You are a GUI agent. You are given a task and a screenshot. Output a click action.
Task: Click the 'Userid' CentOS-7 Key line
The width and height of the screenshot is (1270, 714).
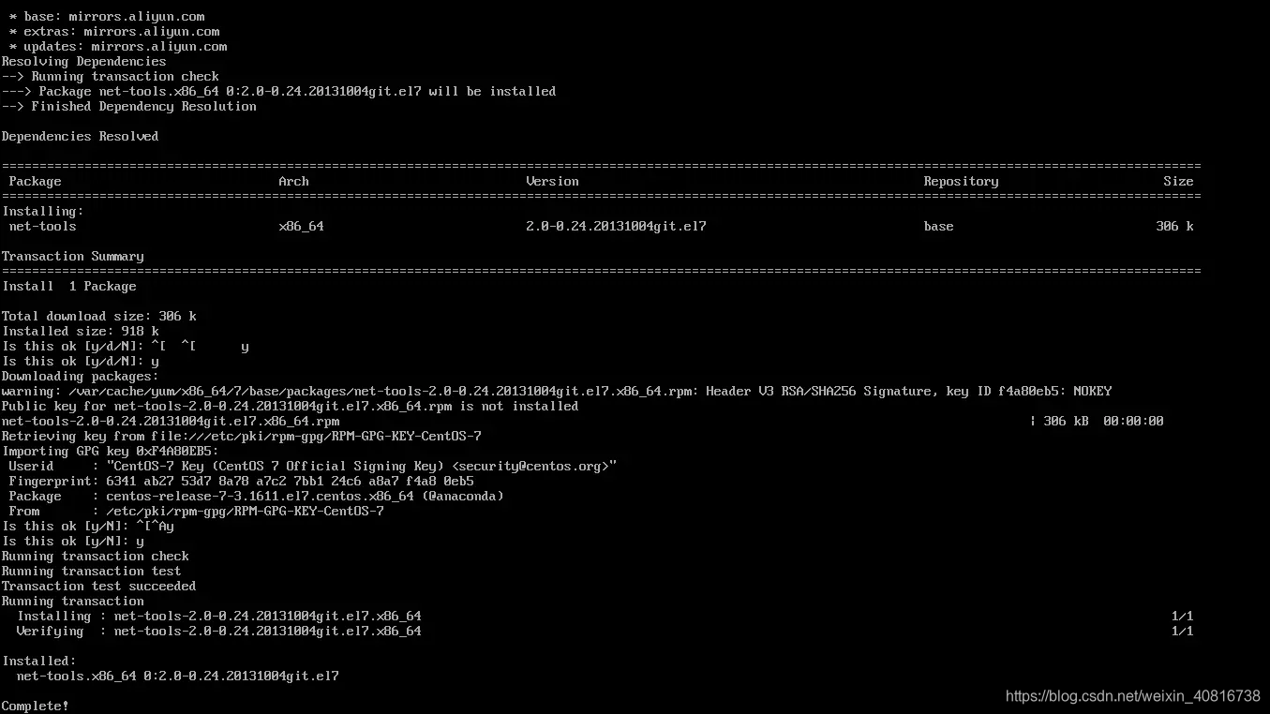coord(313,467)
